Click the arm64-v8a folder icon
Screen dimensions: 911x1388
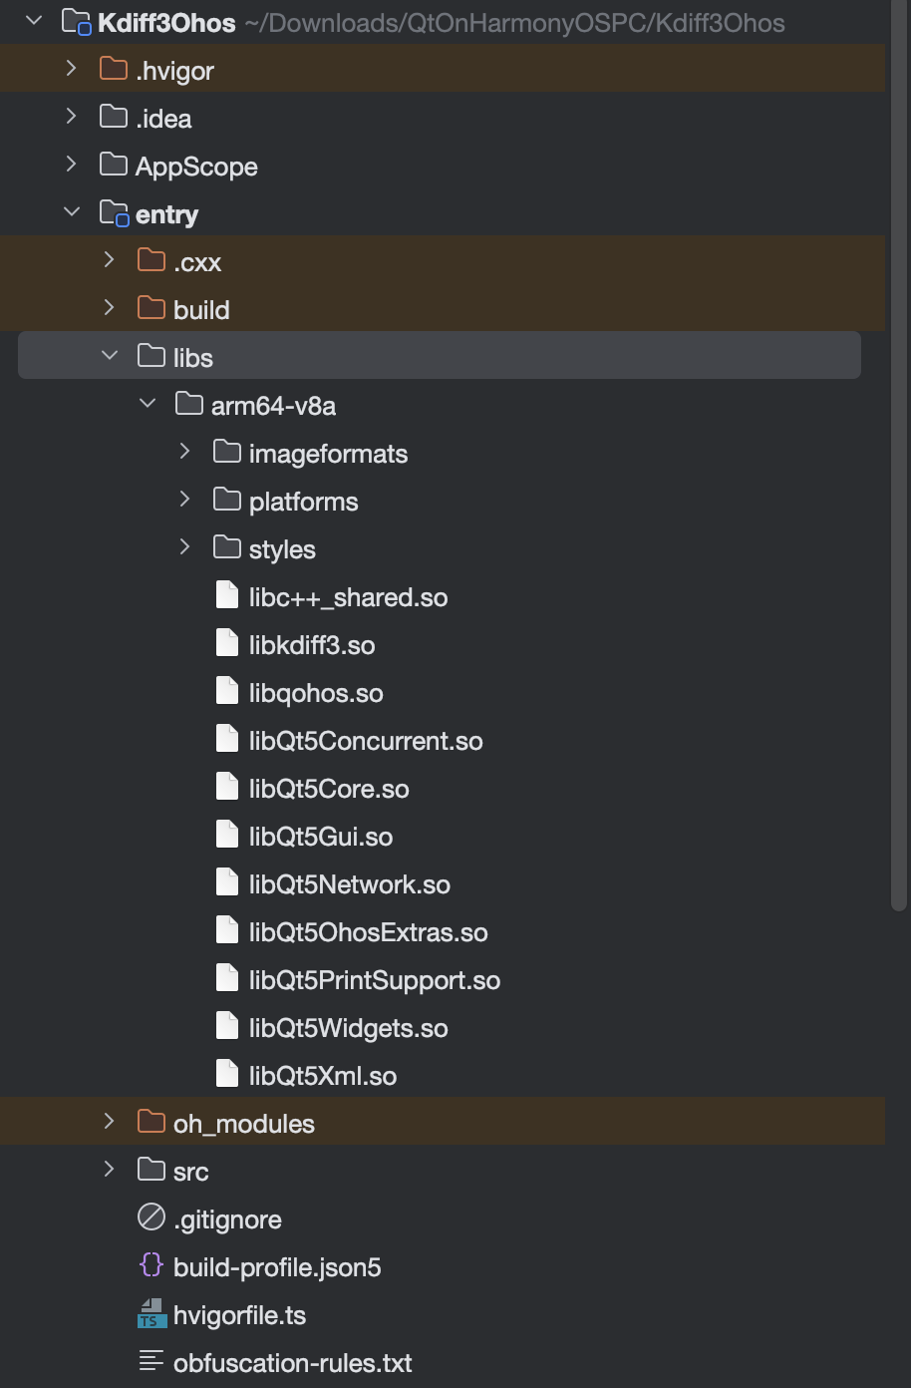tap(189, 403)
